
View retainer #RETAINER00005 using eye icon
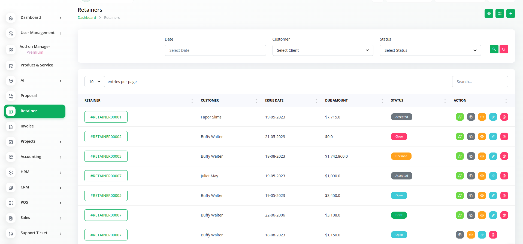[482, 196]
